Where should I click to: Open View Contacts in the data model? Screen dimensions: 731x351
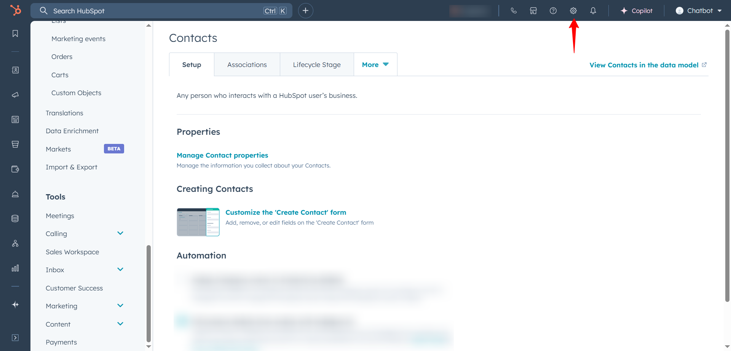pyautogui.click(x=644, y=65)
